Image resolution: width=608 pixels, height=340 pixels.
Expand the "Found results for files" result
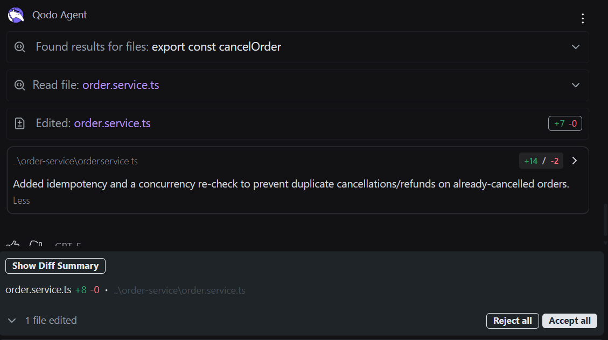point(575,47)
